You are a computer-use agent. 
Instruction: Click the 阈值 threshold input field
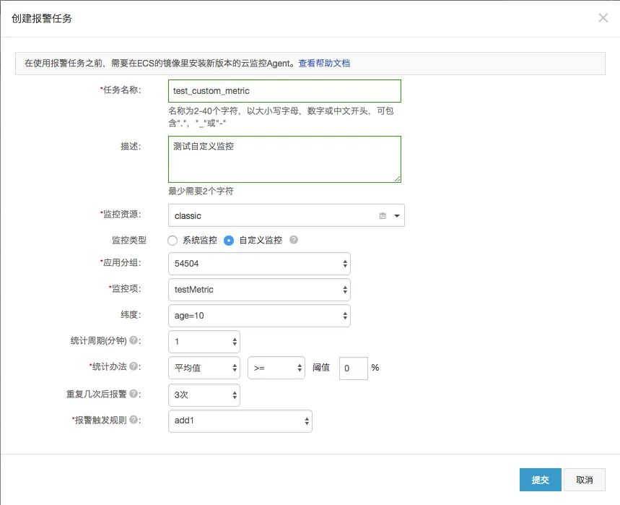[x=354, y=368]
